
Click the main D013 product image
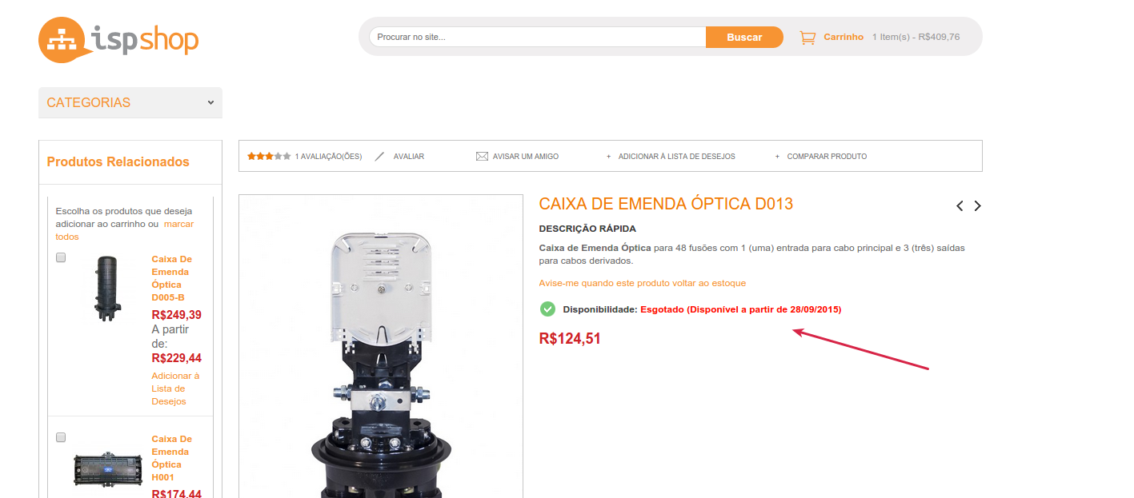[x=381, y=346]
